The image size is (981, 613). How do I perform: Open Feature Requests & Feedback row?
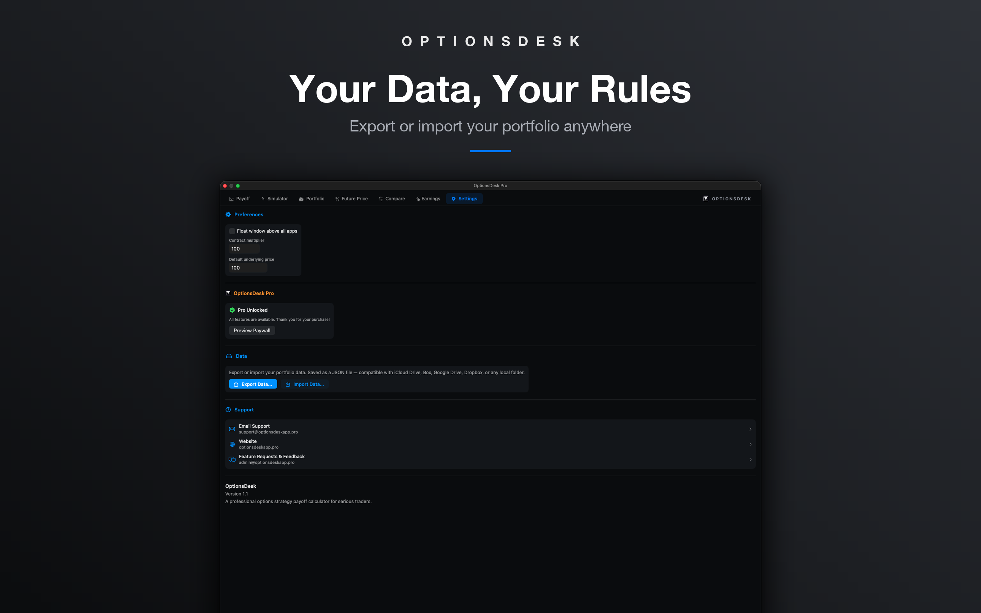(490, 459)
